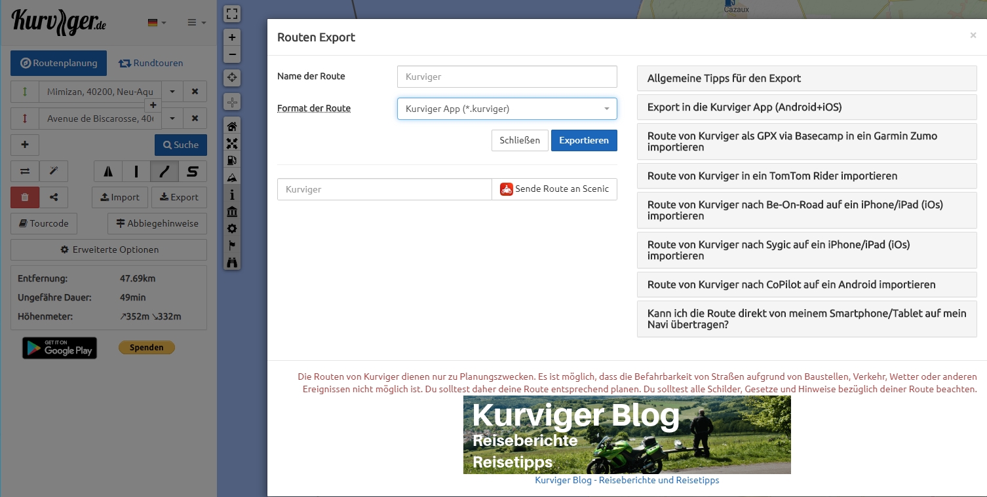Expand Smartphone/Tablet auf mein Navi question
Screen dimensions: 987x497
pyautogui.click(x=807, y=319)
